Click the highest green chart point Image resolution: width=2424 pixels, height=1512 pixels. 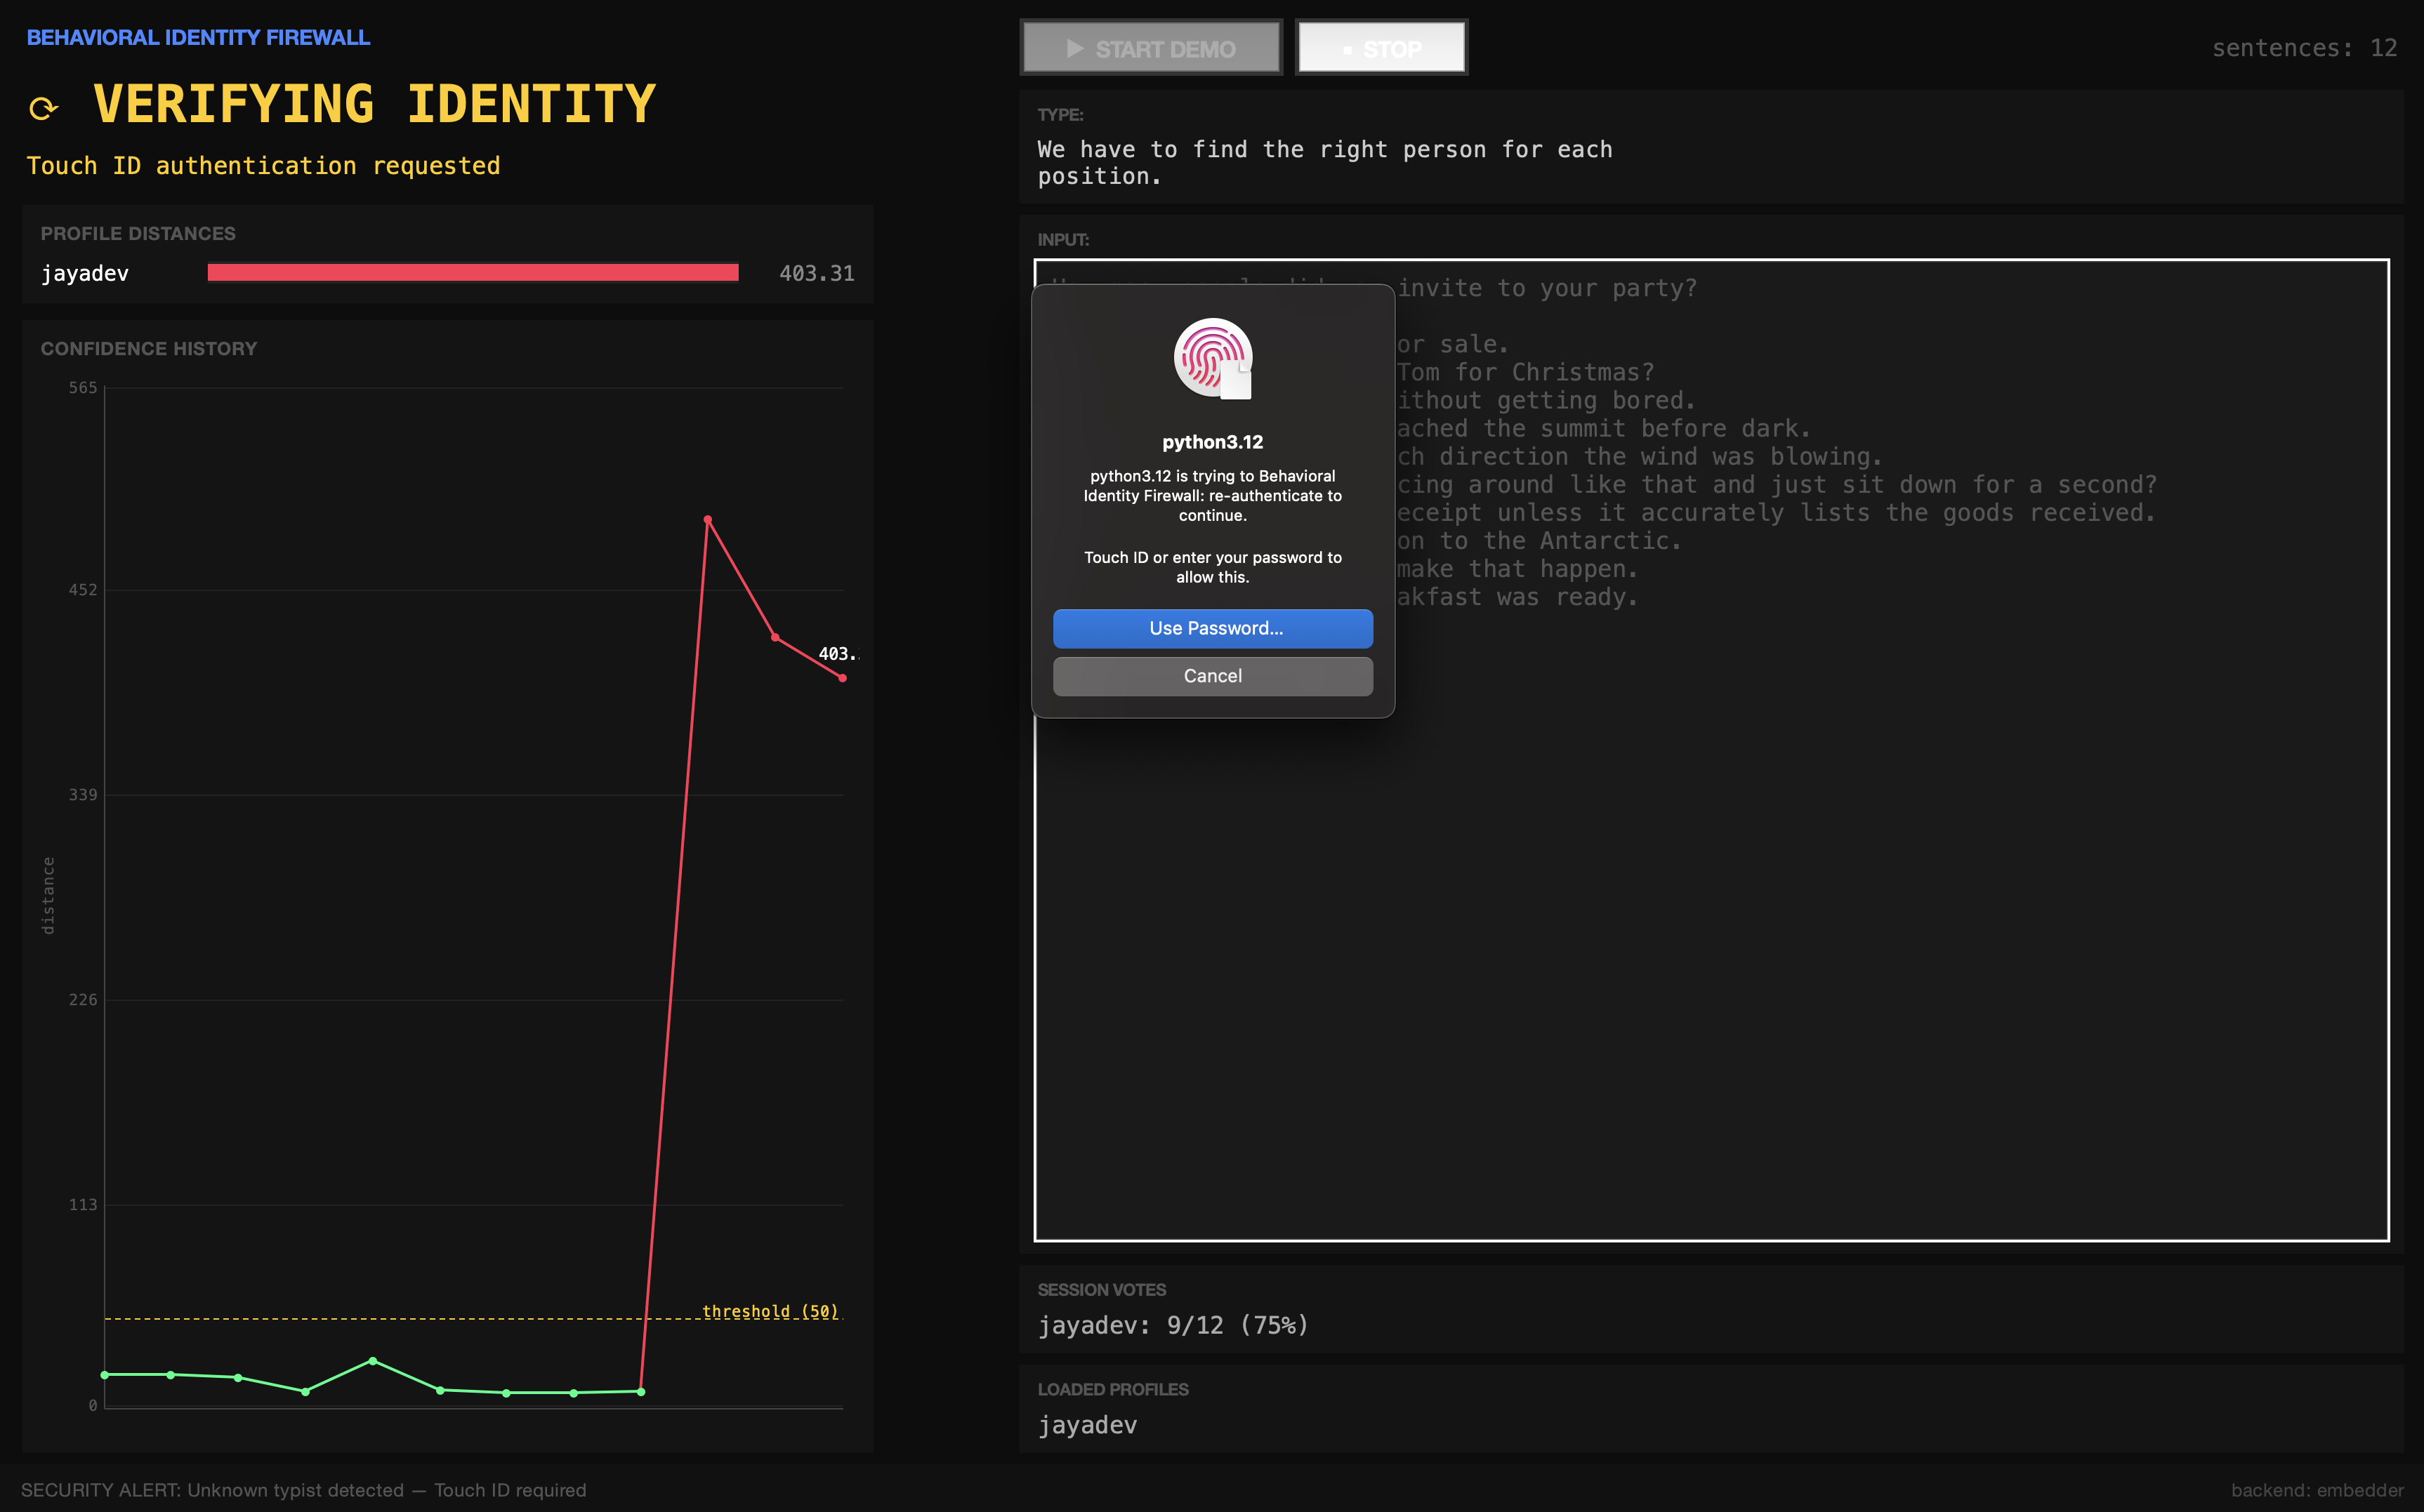tap(373, 1361)
